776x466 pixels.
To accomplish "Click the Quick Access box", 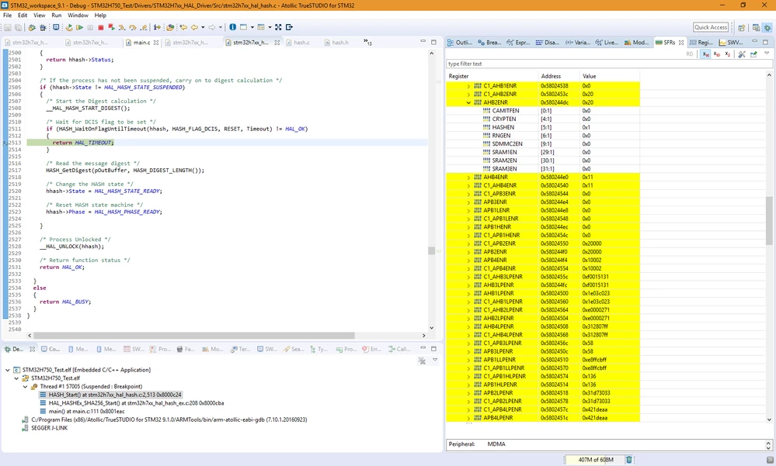I will click(x=711, y=28).
